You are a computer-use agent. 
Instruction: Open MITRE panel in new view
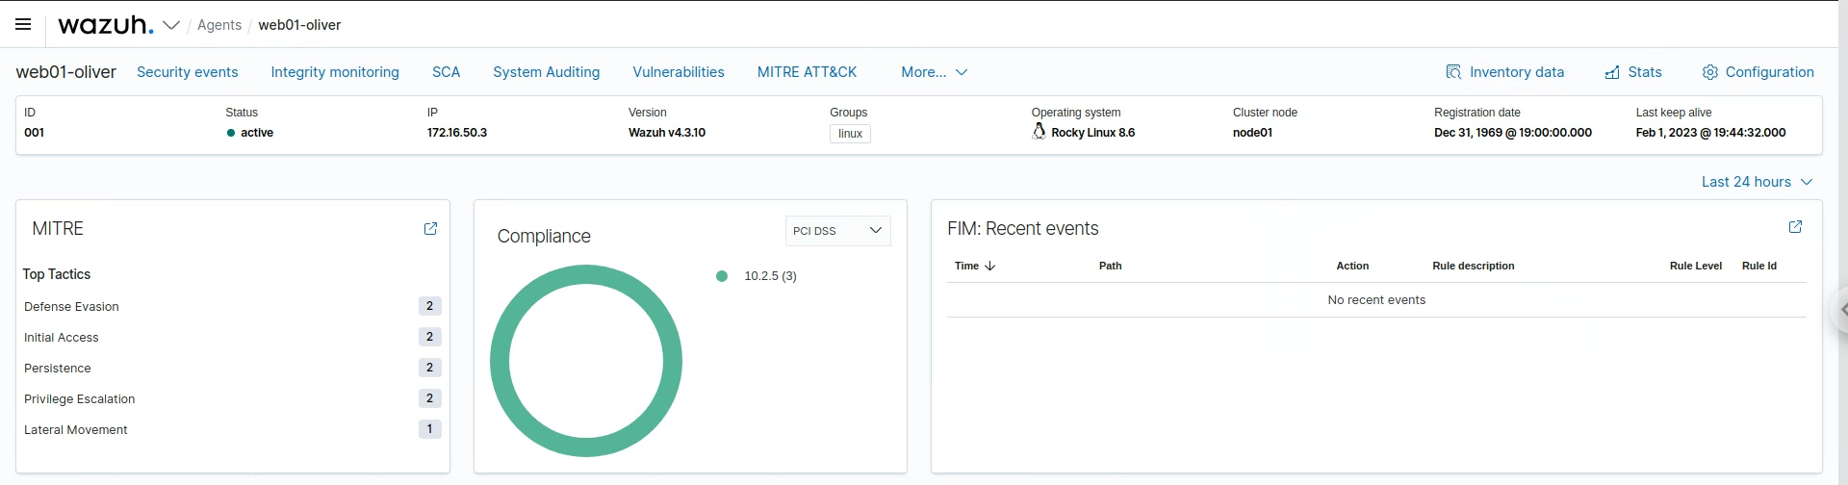point(430,228)
